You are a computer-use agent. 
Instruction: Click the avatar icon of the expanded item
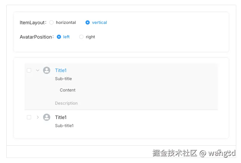pyautogui.click(x=47, y=70)
